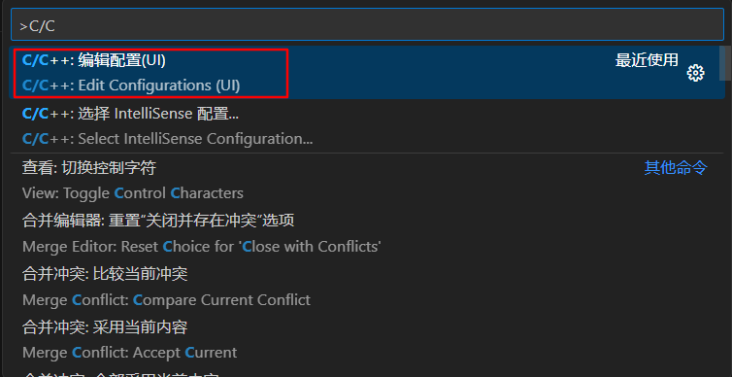Select the partially visible last command entry

coord(367,372)
